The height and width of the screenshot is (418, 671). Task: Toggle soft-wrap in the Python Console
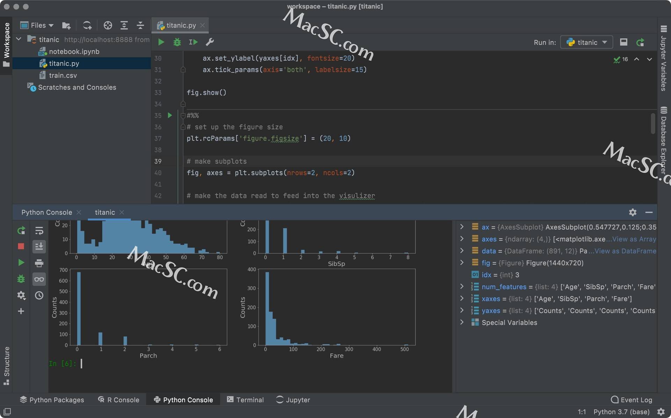tap(39, 230)
